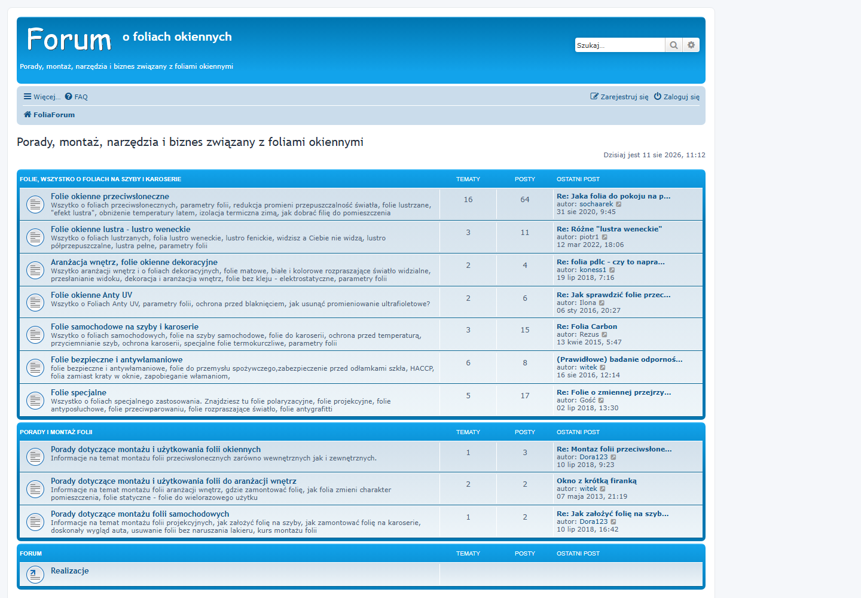Screen dimensions: 861x598
Task: Click the forum icon beside Aranżacja wnętrz
Action: (x=35, y=270)
